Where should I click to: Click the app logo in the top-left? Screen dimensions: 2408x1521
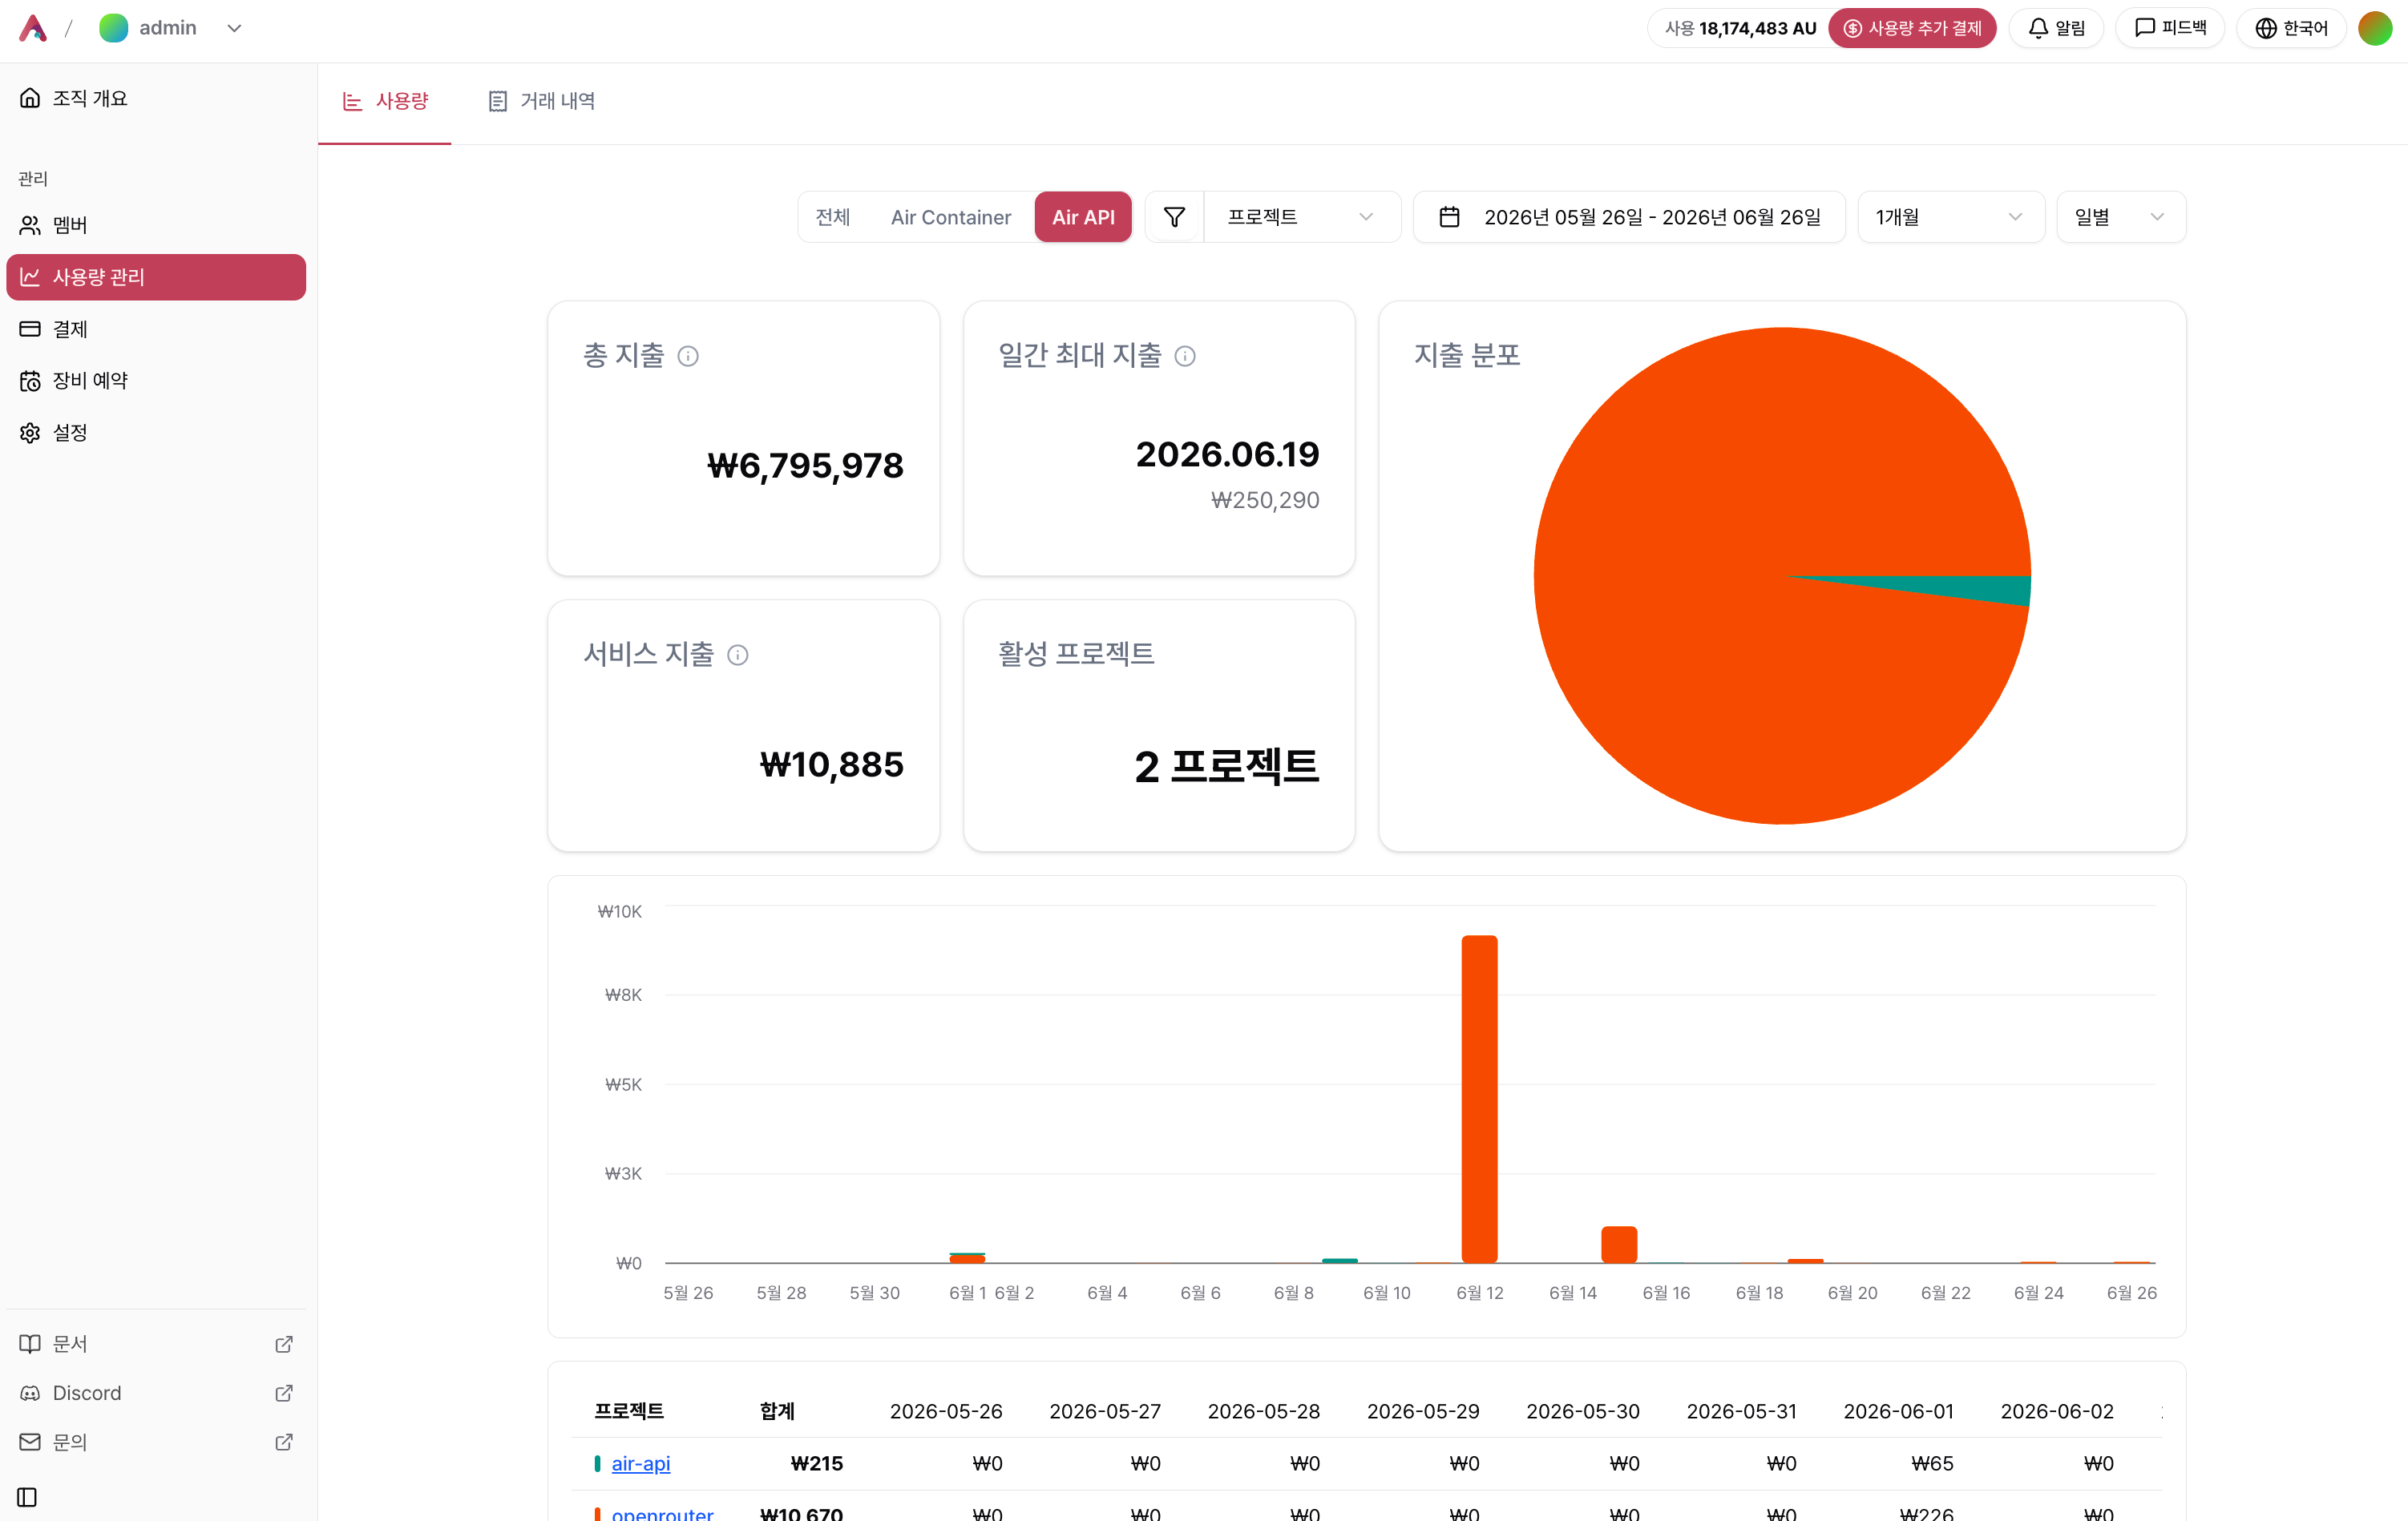click(x=33, y=28)
